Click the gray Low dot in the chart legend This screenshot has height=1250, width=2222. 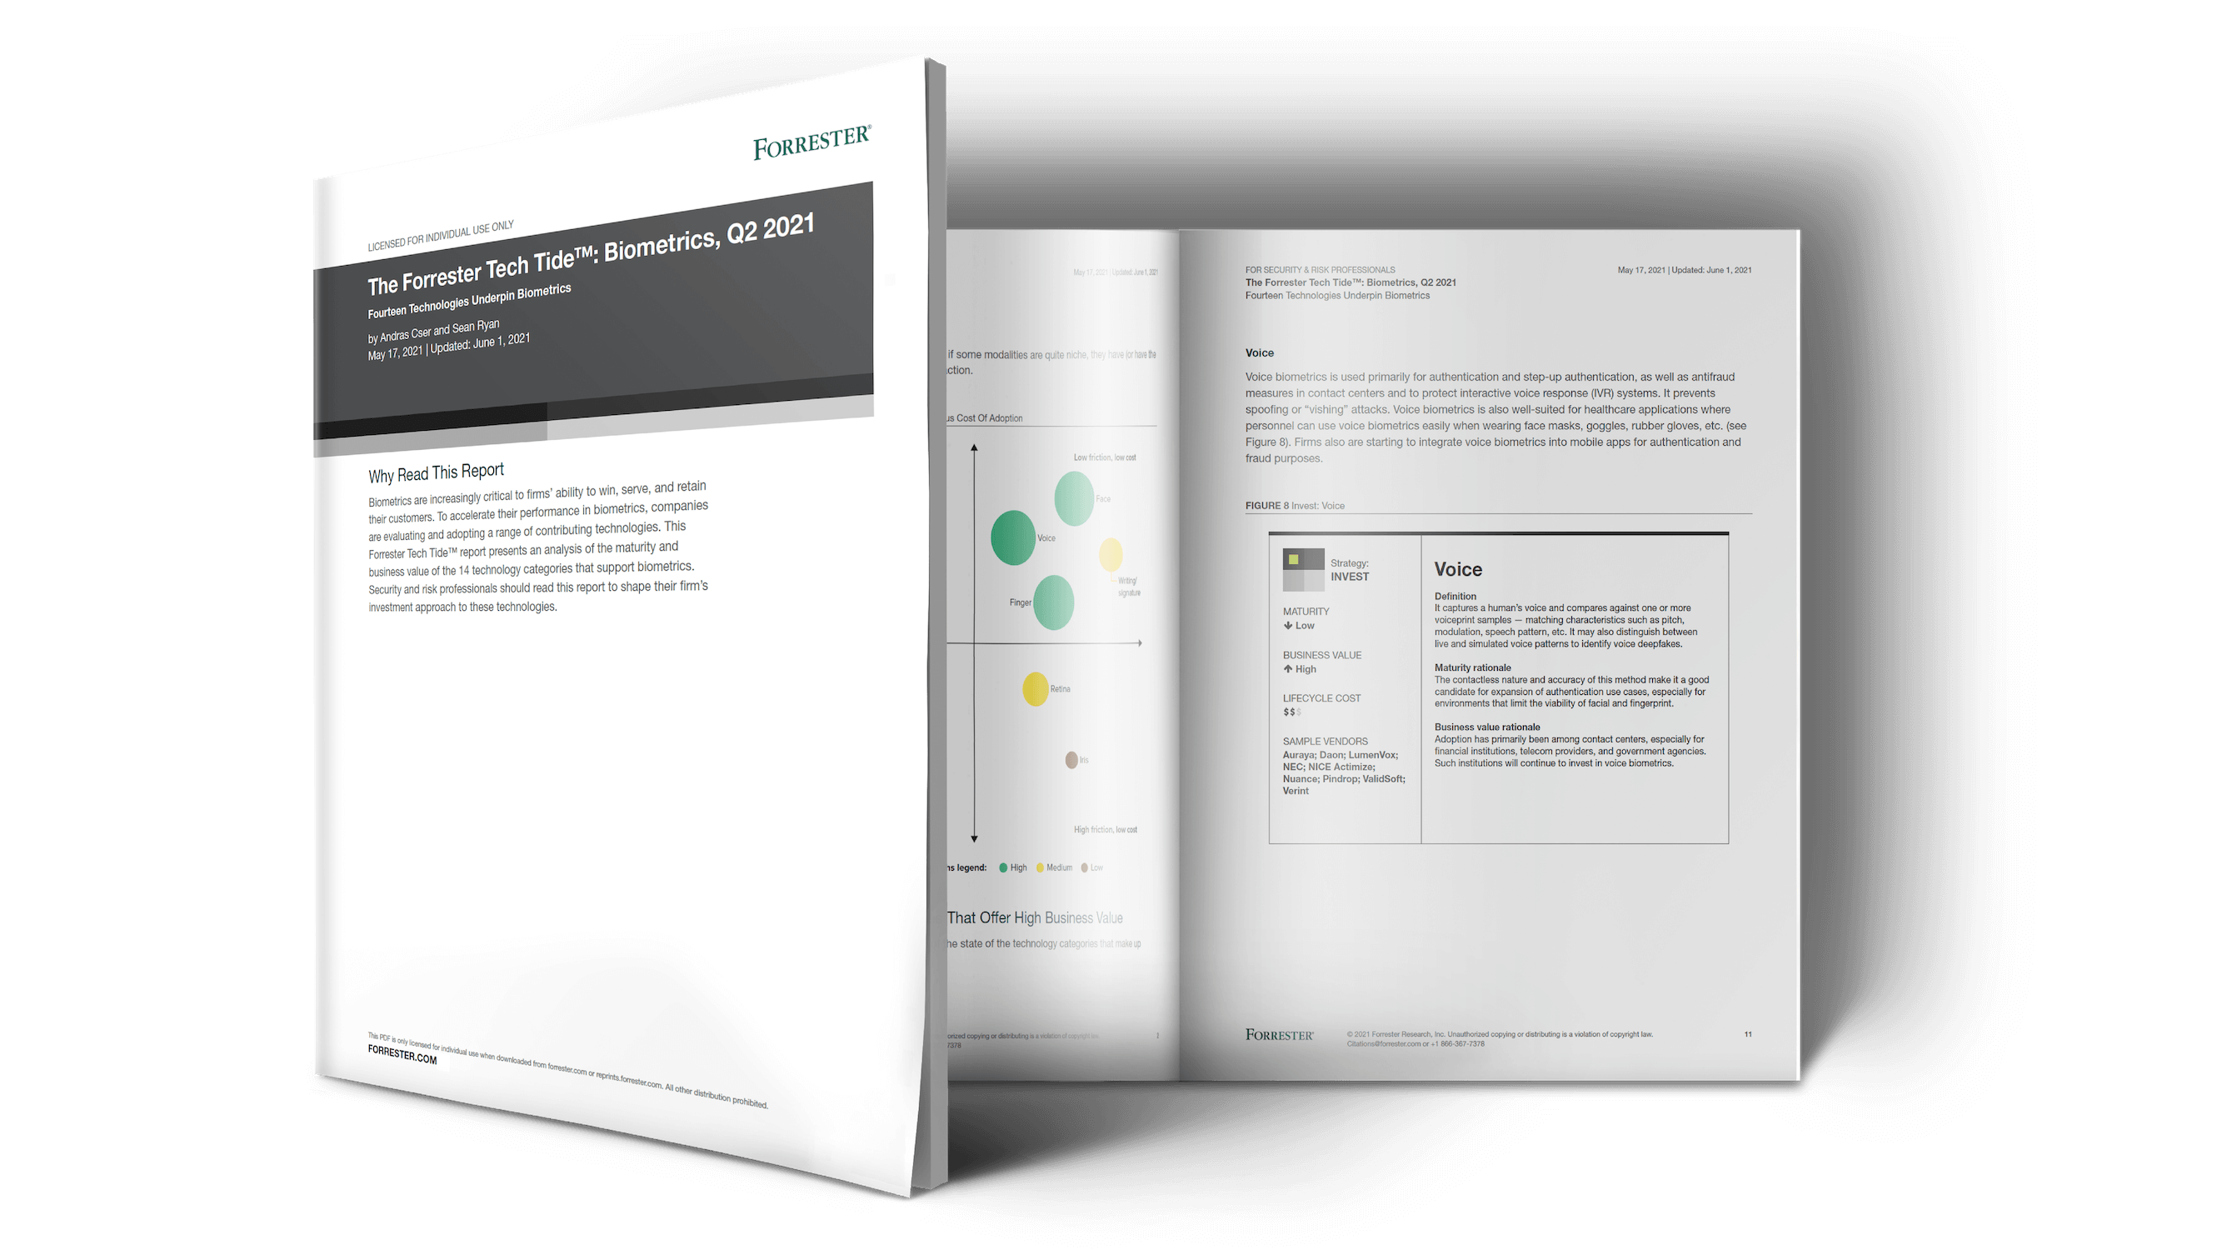click(x=1084, y=867)
